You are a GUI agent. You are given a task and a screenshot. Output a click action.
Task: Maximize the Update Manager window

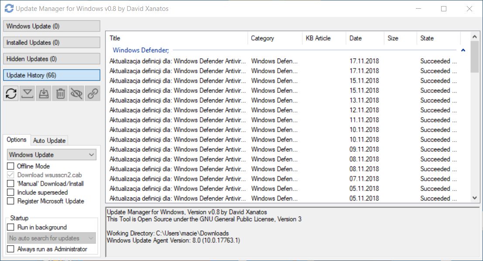[444, 9]
